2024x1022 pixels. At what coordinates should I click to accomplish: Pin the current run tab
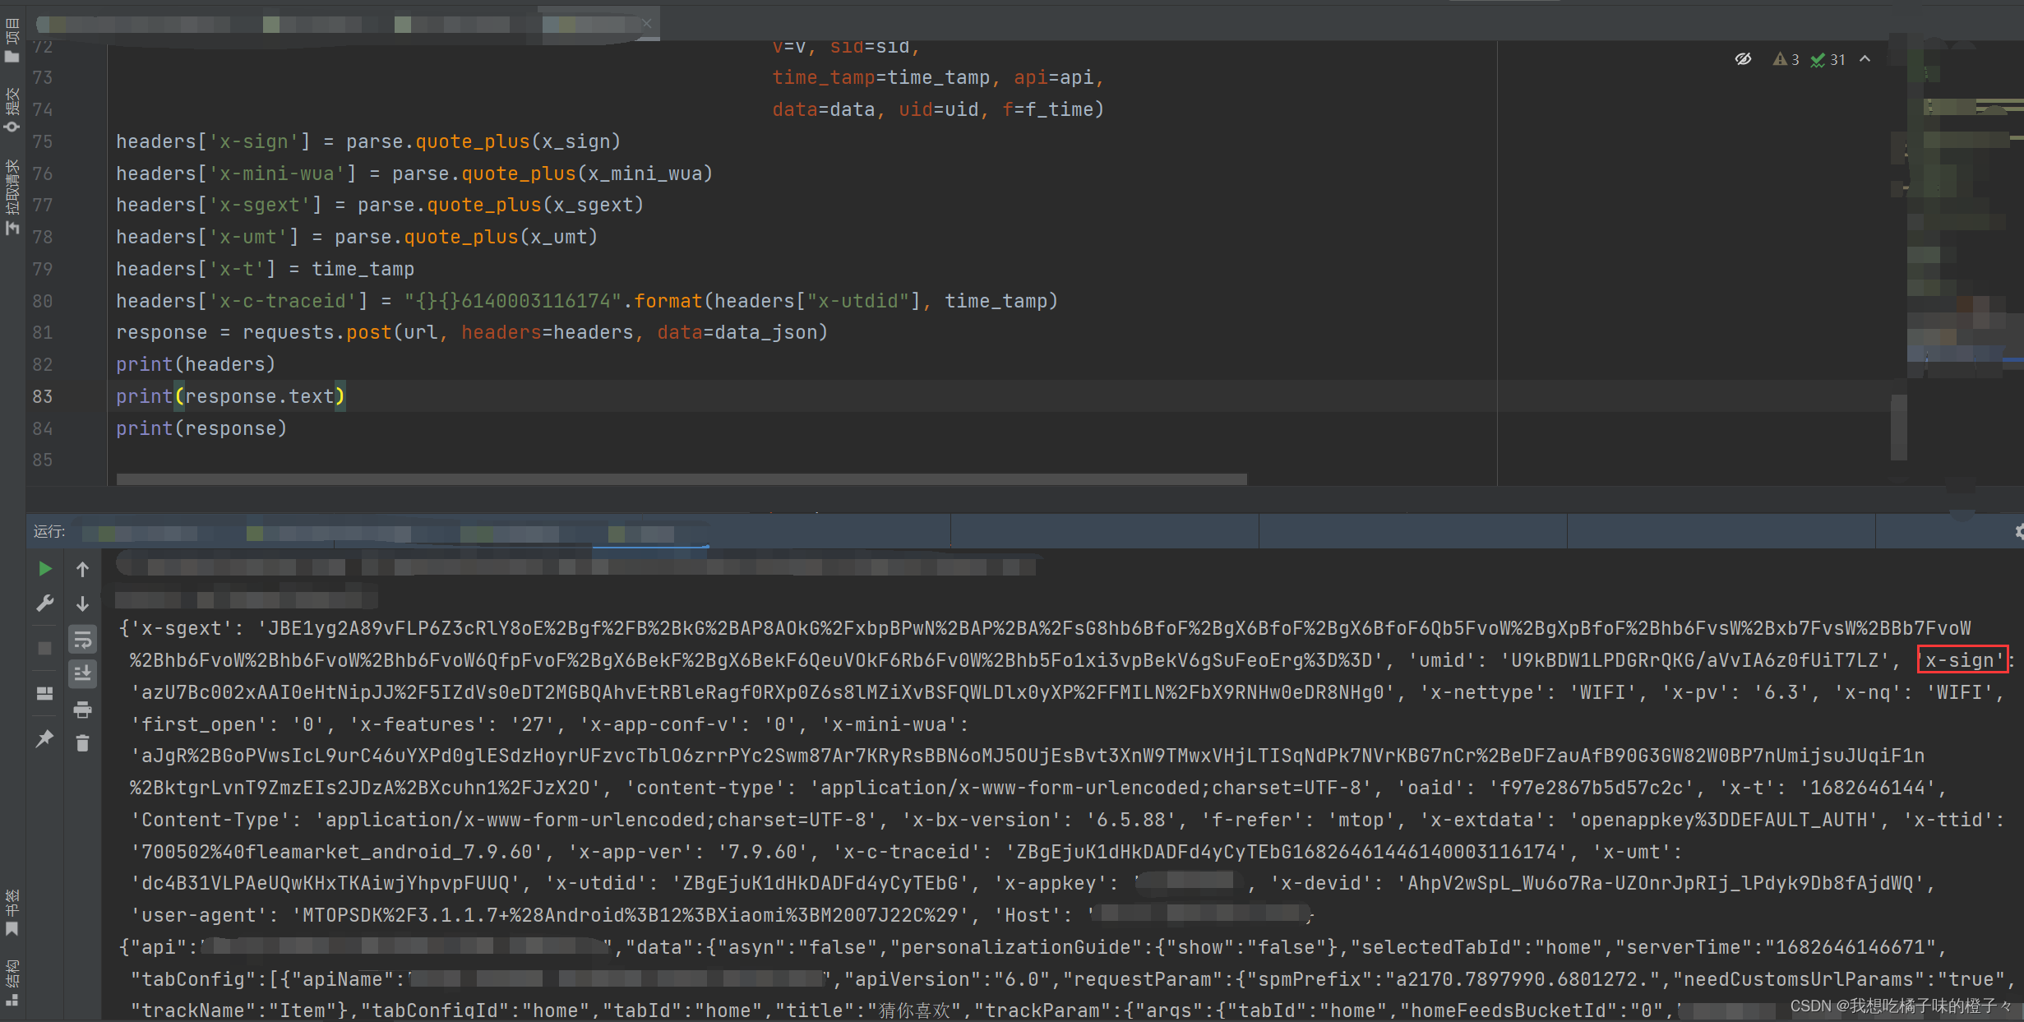(x=45, y=738)
